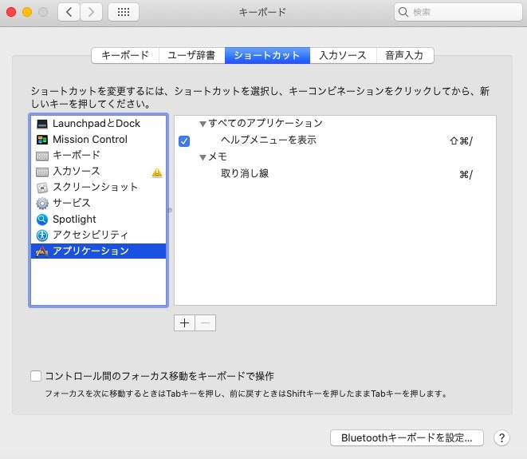Viewport: 527px width, 459px height.
Task: Click the サービス gear icon
Action: tap(42, 204)
